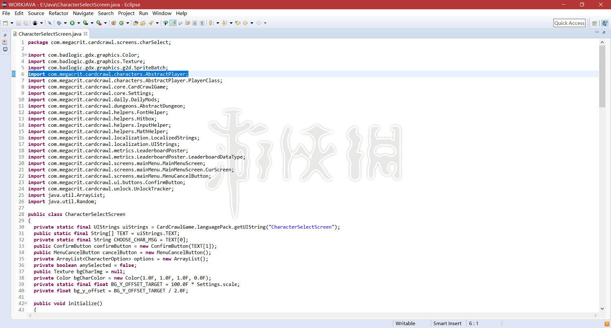Click in the Quick Access field
This screenshot has width=611, height=328.
[569, 23]
